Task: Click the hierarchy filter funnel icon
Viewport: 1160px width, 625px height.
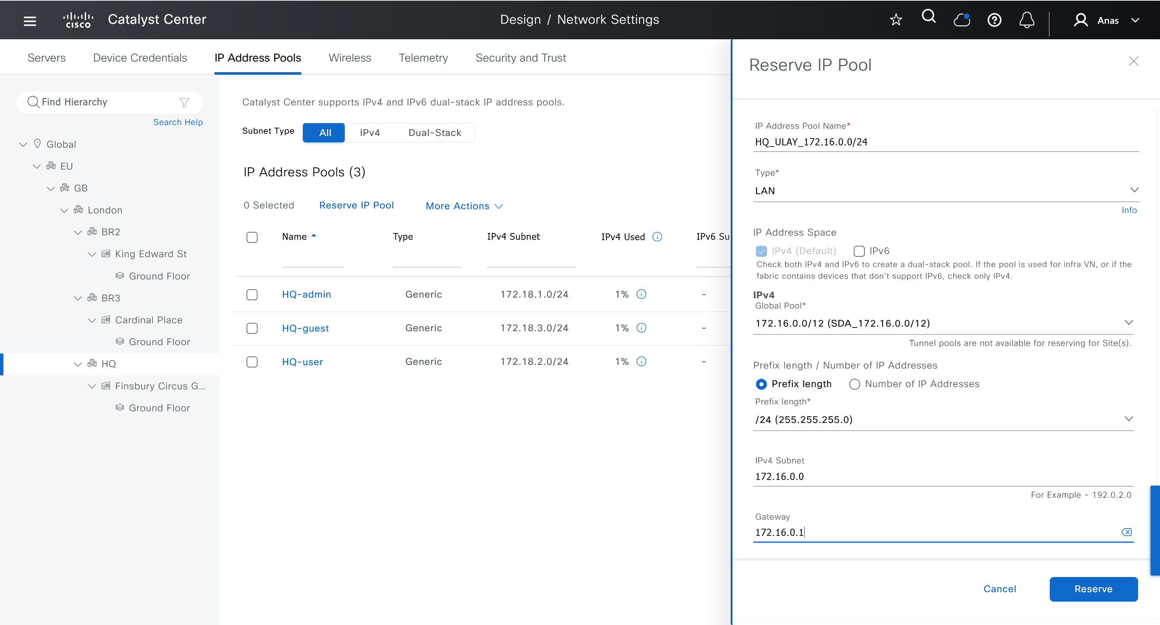Action: (184, 103)
